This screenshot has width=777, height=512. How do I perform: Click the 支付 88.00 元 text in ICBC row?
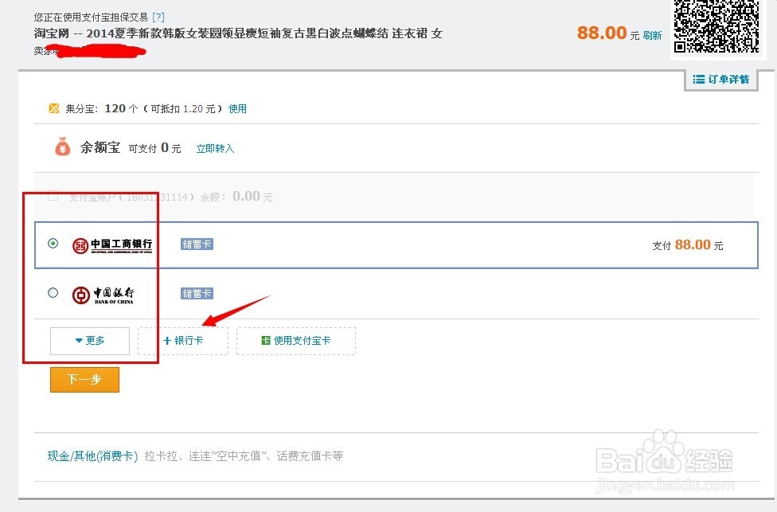(687, 244)
